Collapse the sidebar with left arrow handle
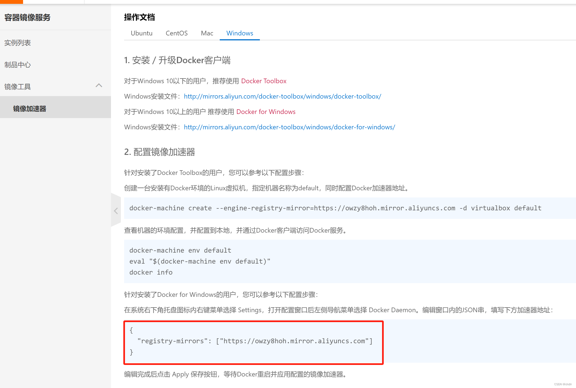The image size is (576, 388). [x=116, y=211]
